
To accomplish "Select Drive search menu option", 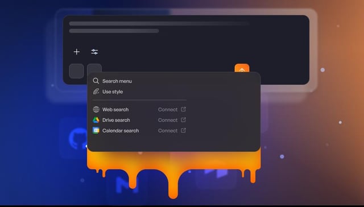I will tap(116, 120).
